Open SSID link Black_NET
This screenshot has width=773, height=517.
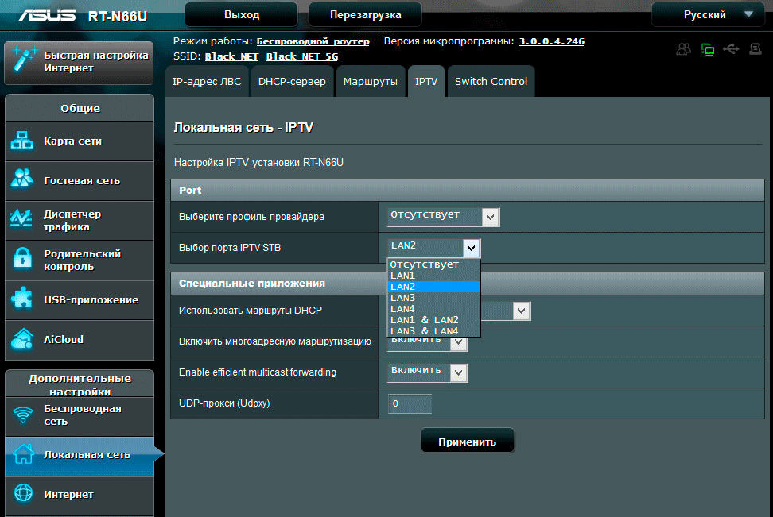[x=231, y=56]
